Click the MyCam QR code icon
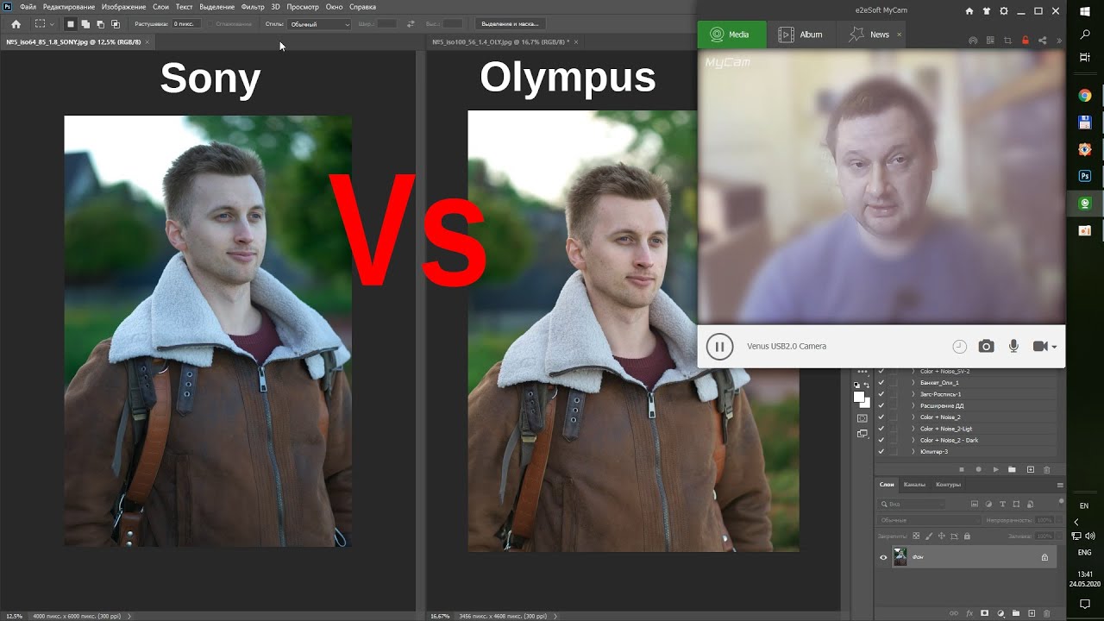This screenshot has width=1104, height=621. (991, 41)
